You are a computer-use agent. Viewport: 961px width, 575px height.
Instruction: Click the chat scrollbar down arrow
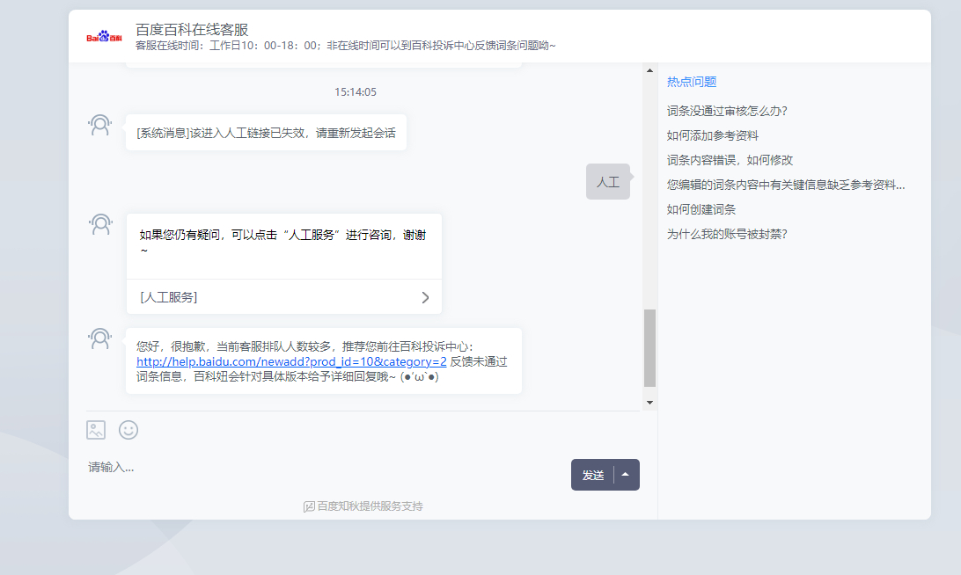click(649, 403)
